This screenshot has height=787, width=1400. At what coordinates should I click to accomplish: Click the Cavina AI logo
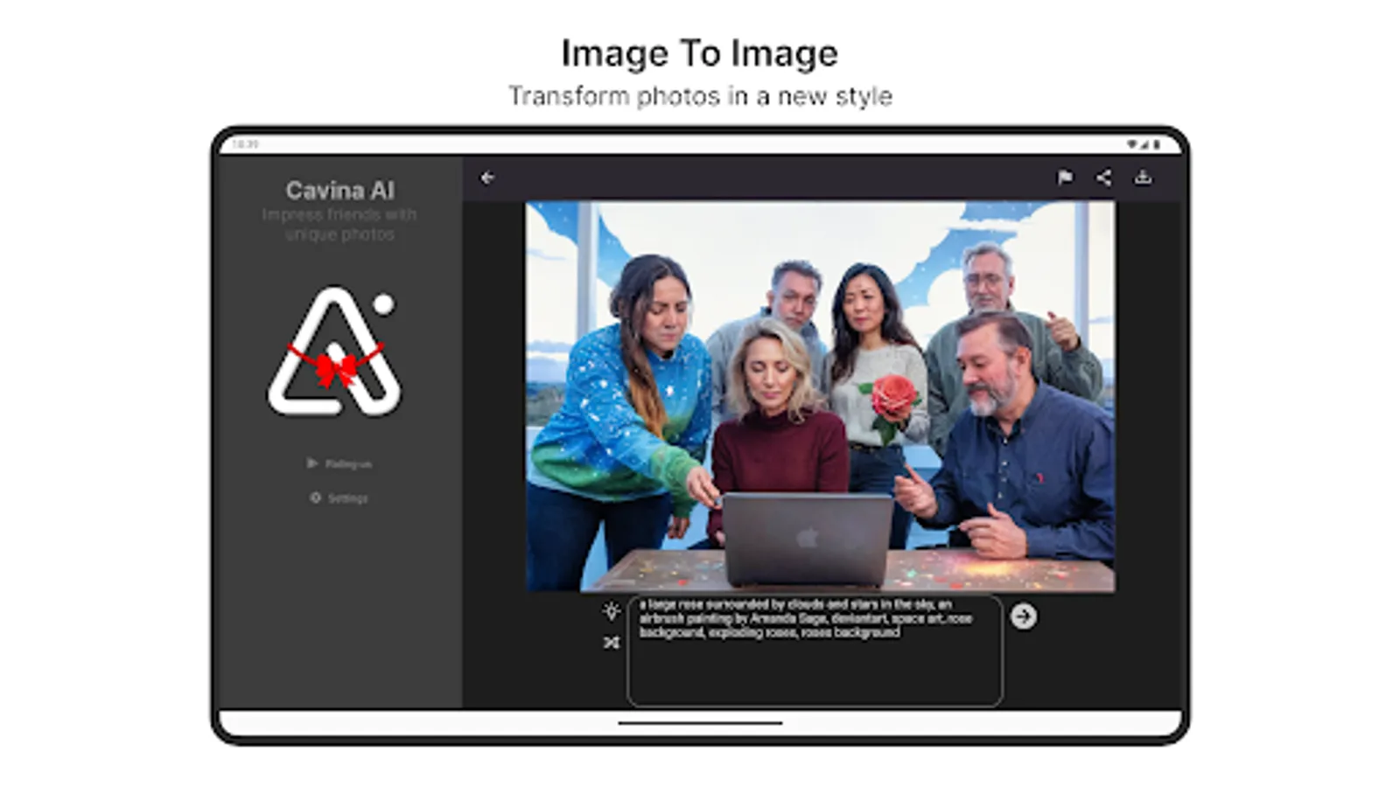pos(334,352)
